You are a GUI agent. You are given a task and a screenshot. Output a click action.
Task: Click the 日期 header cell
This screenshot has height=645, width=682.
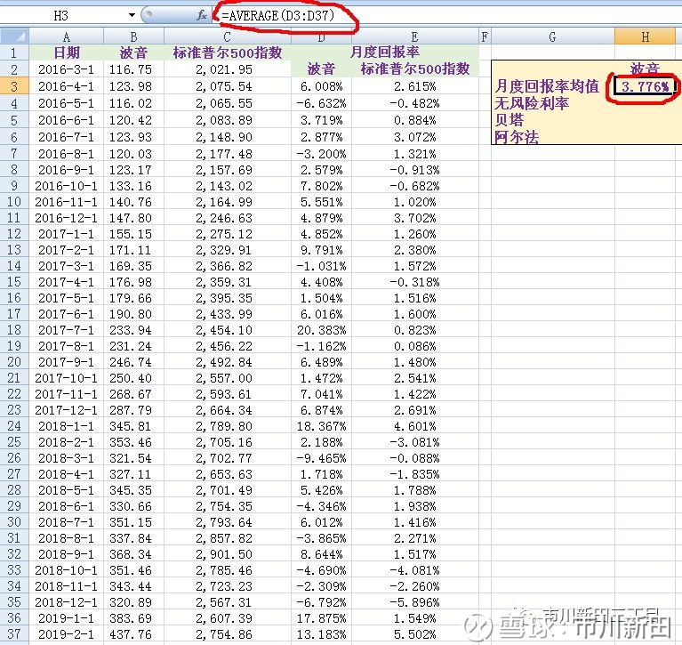(67, 52)
